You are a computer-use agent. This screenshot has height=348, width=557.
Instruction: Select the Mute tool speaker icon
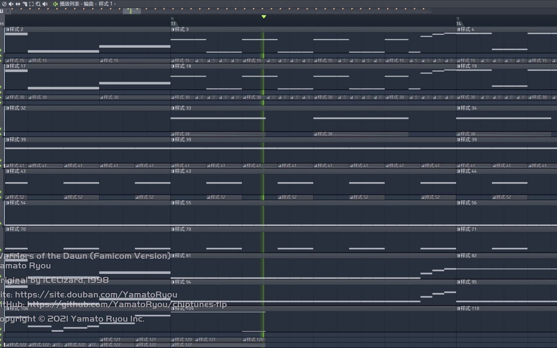pyautogui.click(x=11, y=4)
